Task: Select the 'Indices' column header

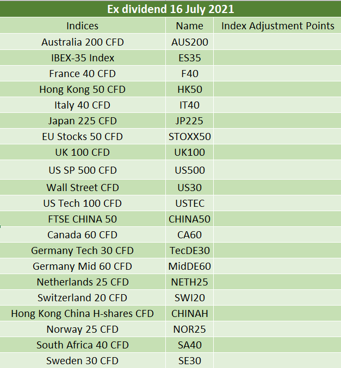Action: tap(83, 26)
